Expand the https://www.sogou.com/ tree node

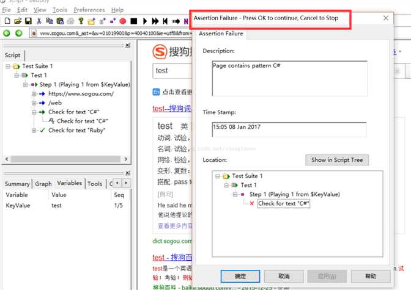34,93
